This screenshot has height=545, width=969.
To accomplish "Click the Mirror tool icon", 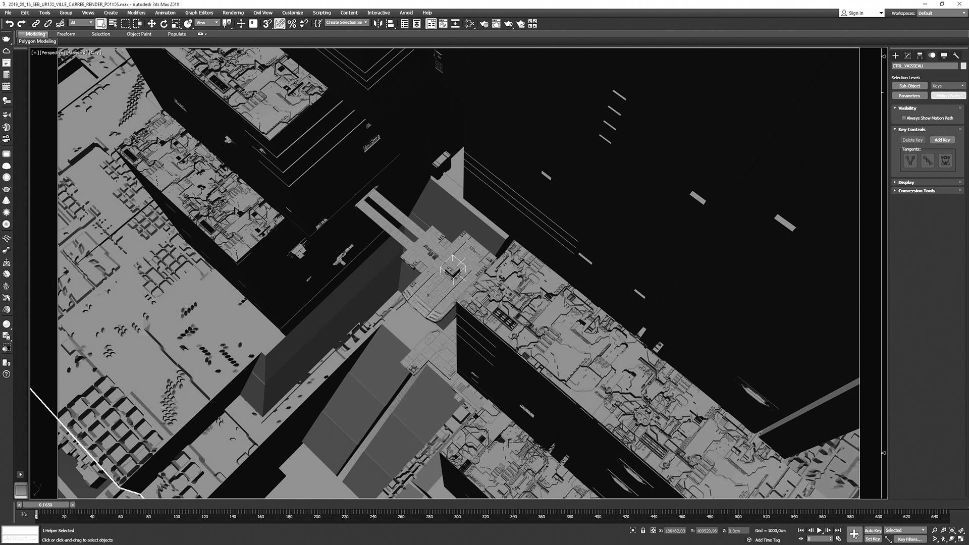I will click(x=378, y=23).
